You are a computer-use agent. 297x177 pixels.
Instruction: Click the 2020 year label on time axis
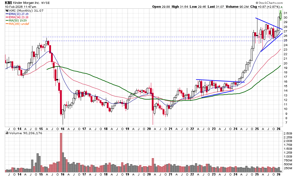click(149, 128)
